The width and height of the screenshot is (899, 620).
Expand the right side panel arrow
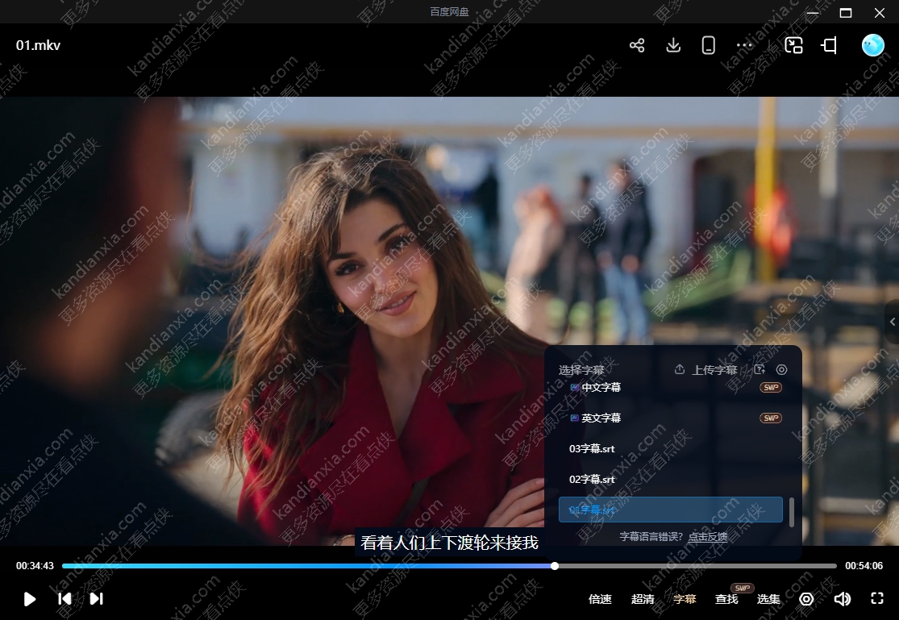[893, 322]
